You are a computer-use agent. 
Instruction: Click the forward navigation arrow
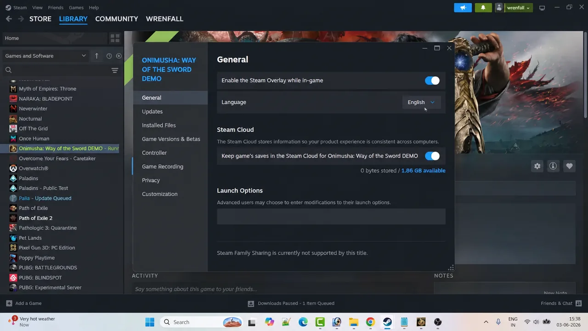tap(21, 19)
